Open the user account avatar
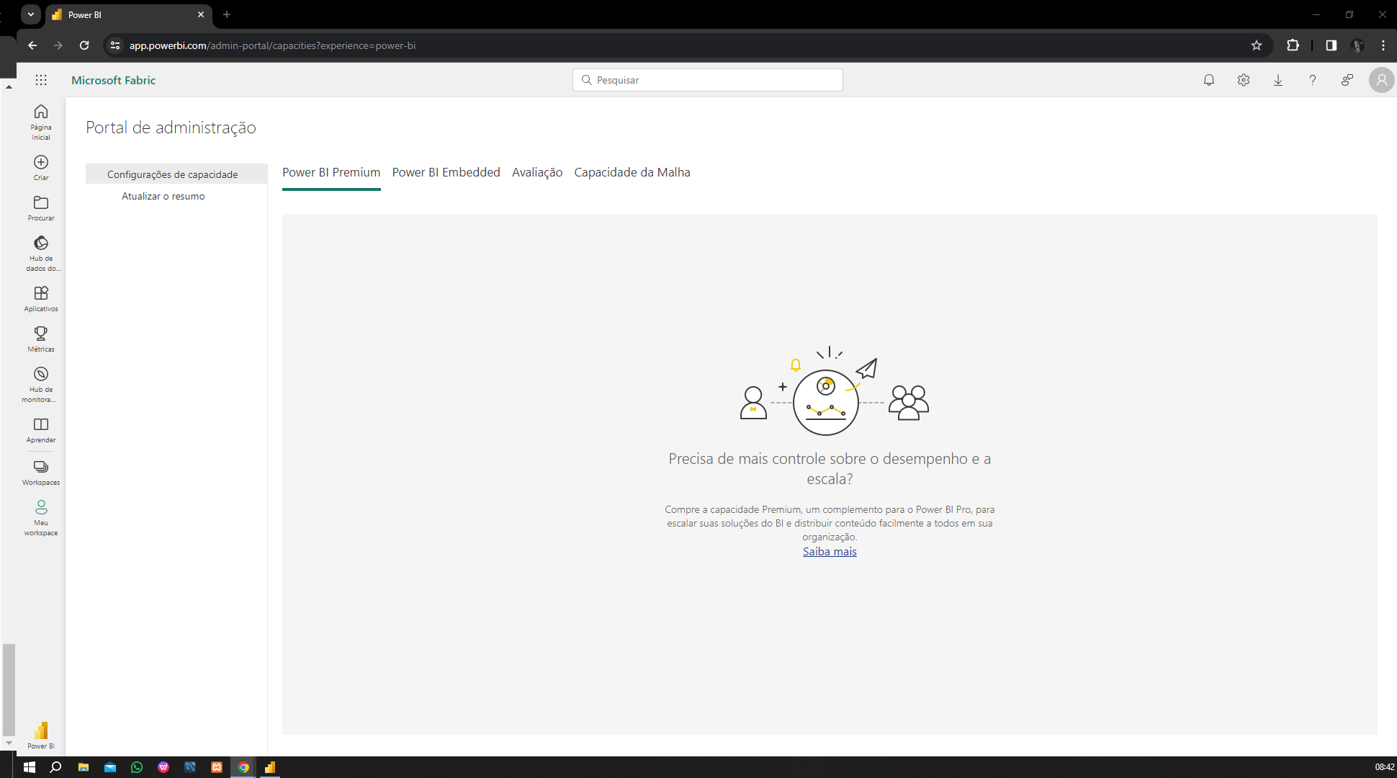 (1381, 80)
